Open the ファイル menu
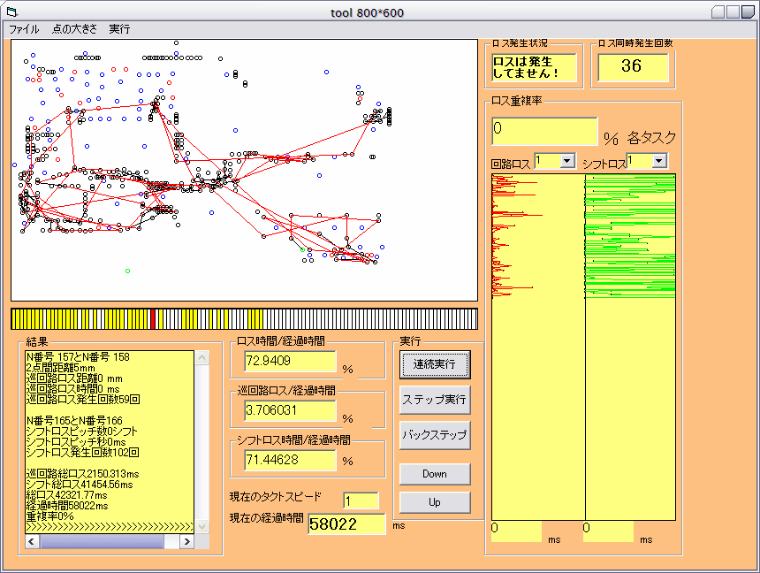The width and height of the screenshot is (760, 573). tap(24, 29)
